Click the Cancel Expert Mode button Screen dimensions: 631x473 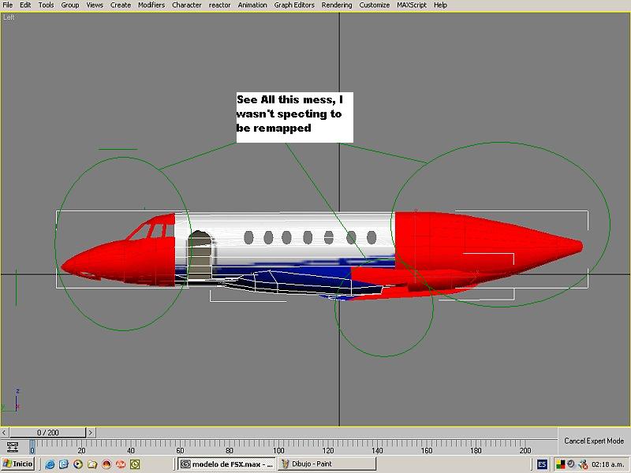(x=593, y=441)
